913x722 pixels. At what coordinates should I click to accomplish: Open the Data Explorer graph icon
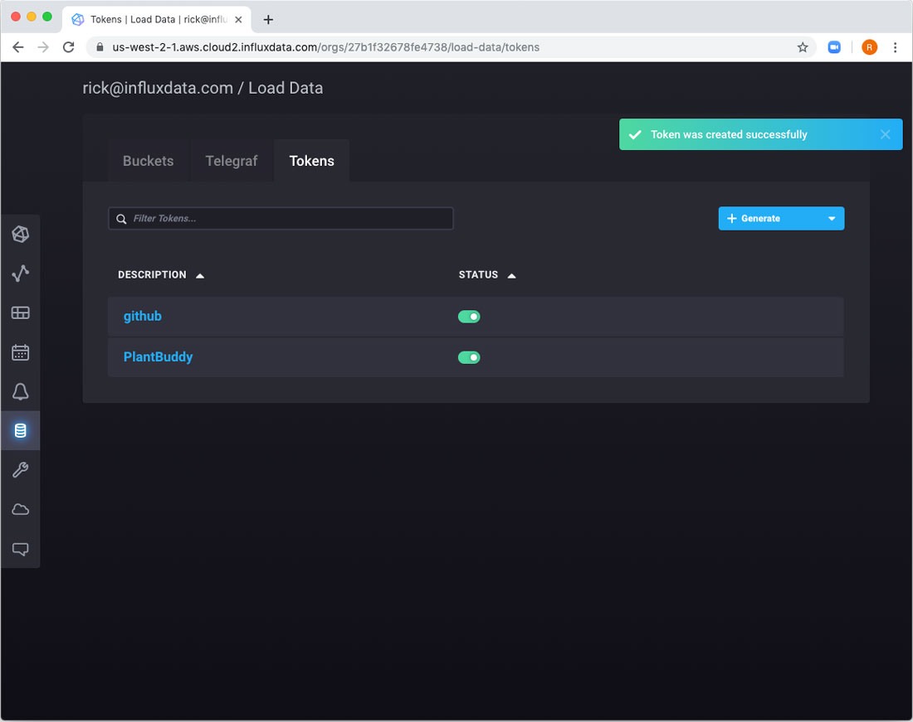[x=21, y=274]
